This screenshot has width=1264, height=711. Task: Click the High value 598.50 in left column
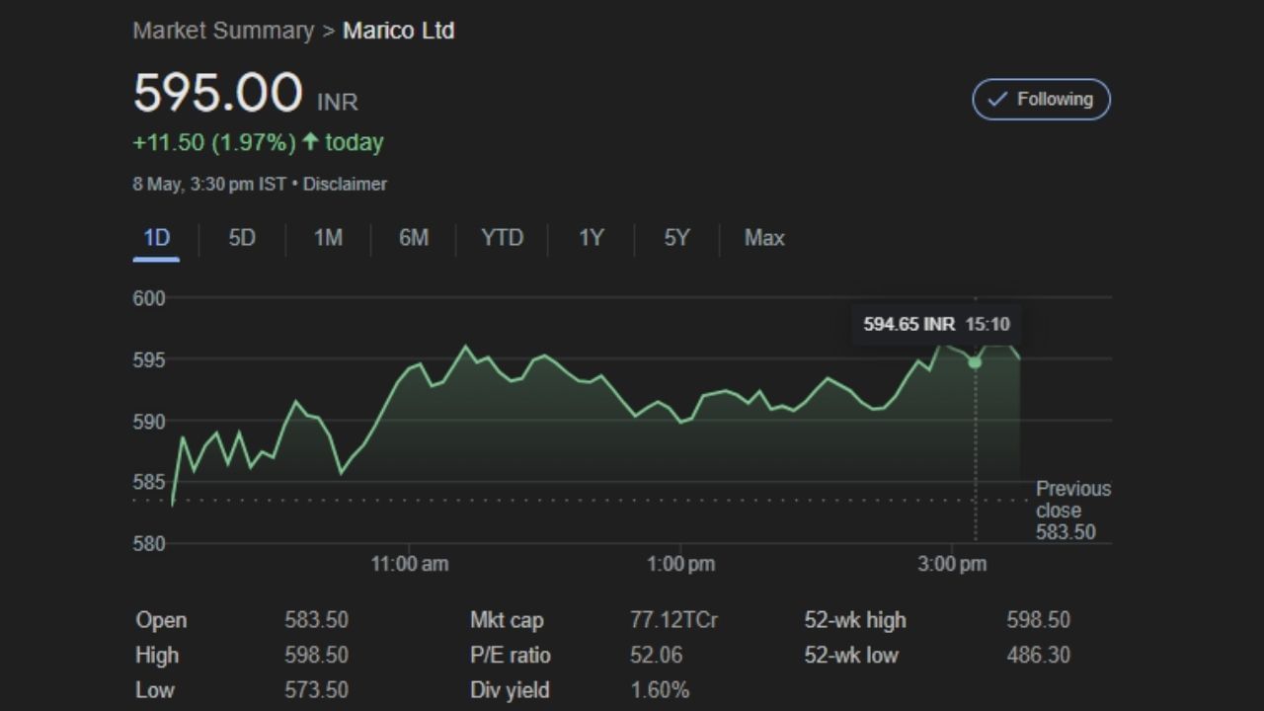point(316,655)
